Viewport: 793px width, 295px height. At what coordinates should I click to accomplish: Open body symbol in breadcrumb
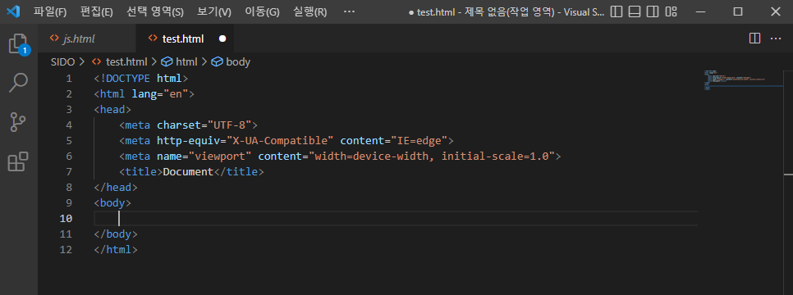[x=238, y=62]
